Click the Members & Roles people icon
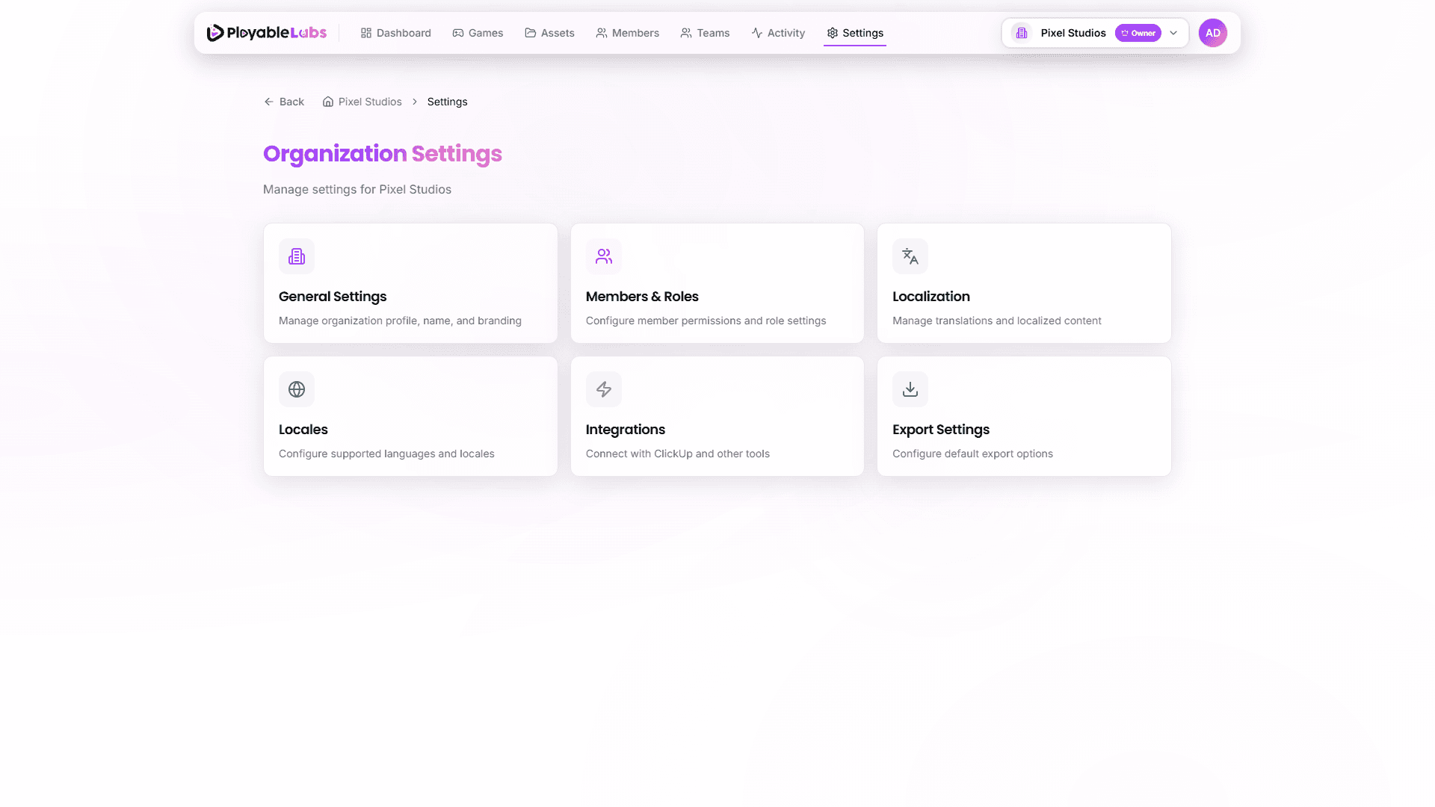Viewport: 1435px width, 807px height. pyautogui.click(x=603, y=256)
